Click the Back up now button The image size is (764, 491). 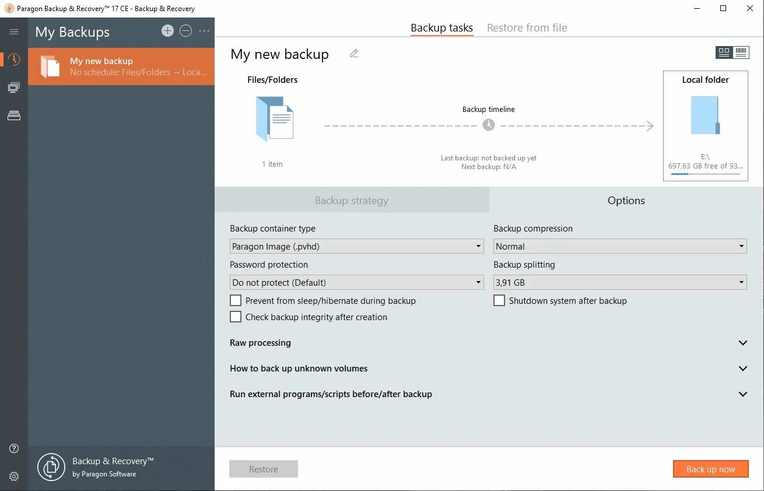click(710, 469)
